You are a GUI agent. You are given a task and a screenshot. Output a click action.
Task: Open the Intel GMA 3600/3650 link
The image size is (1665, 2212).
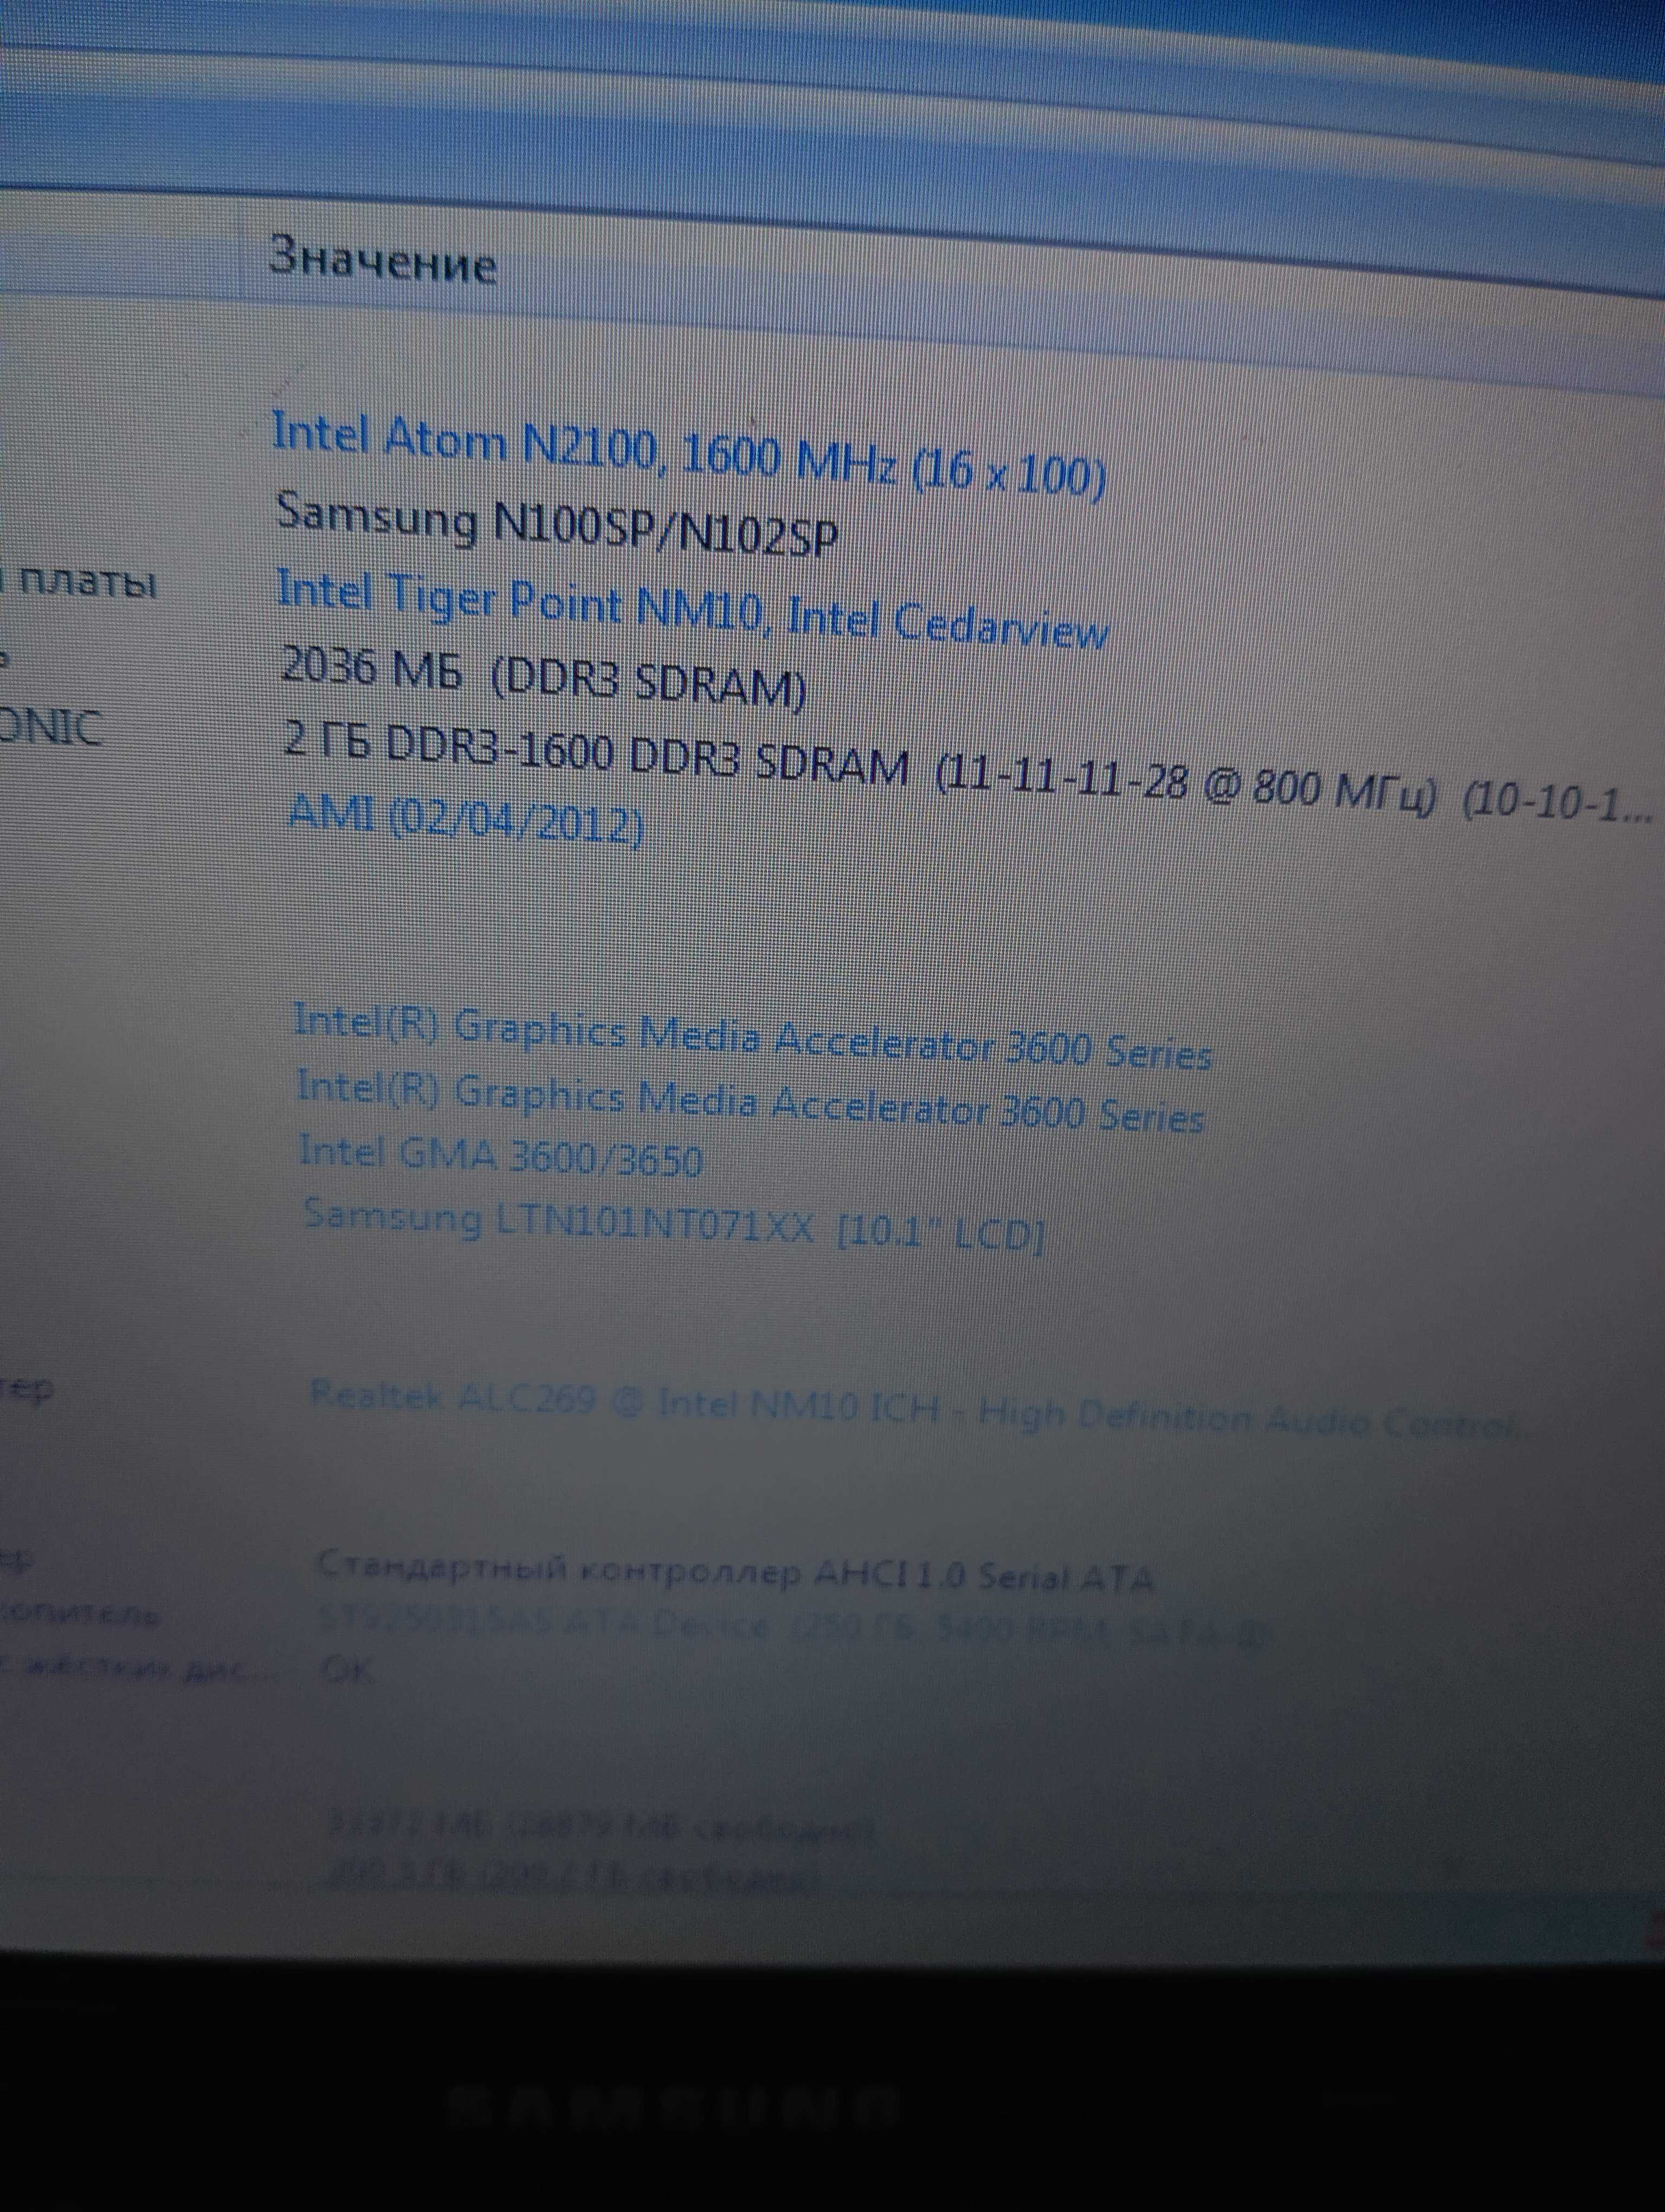pos(501,1156)
